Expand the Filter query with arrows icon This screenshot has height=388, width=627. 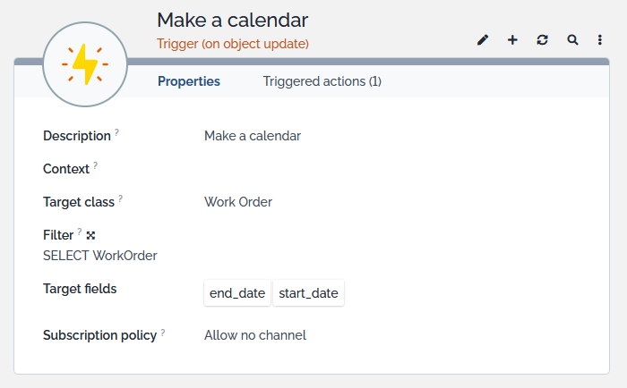[90, 235]
